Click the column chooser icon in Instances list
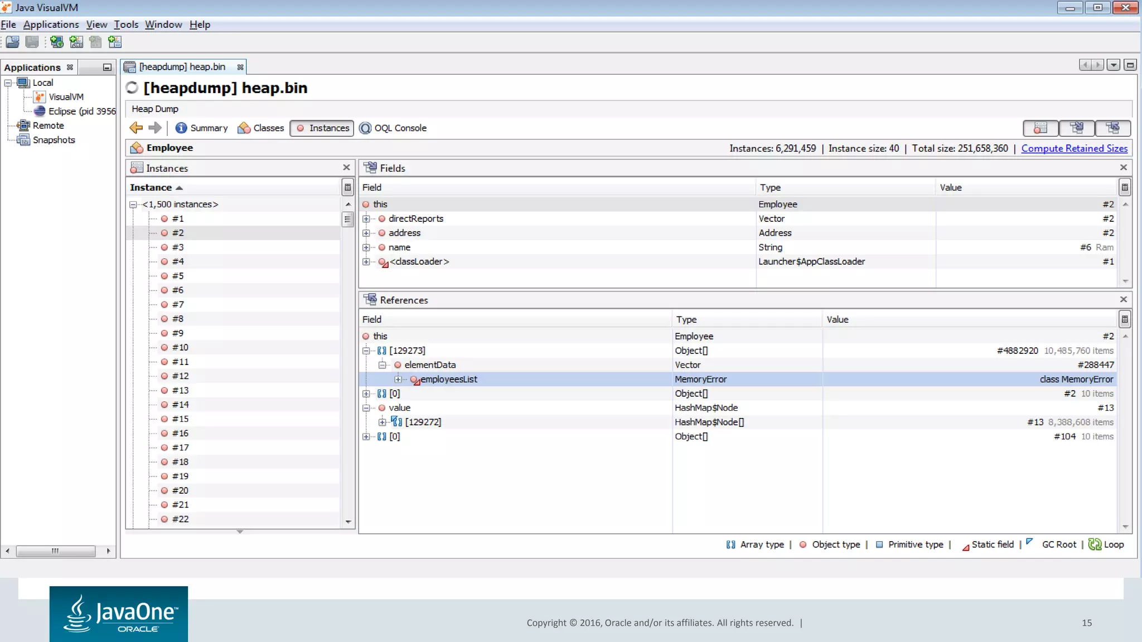 [347, 188]
